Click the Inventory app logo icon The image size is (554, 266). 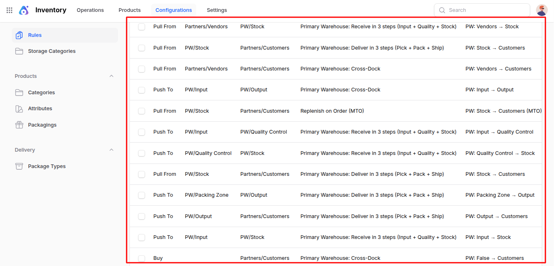[24, 10]
